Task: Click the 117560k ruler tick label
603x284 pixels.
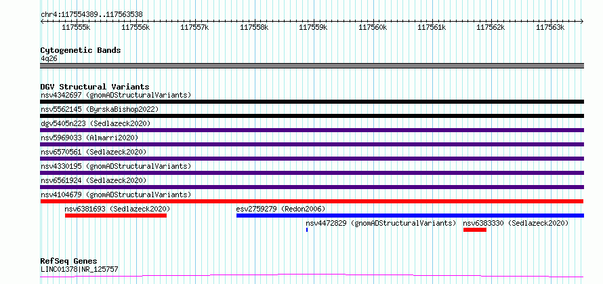Action: click(x=372, y=27)
